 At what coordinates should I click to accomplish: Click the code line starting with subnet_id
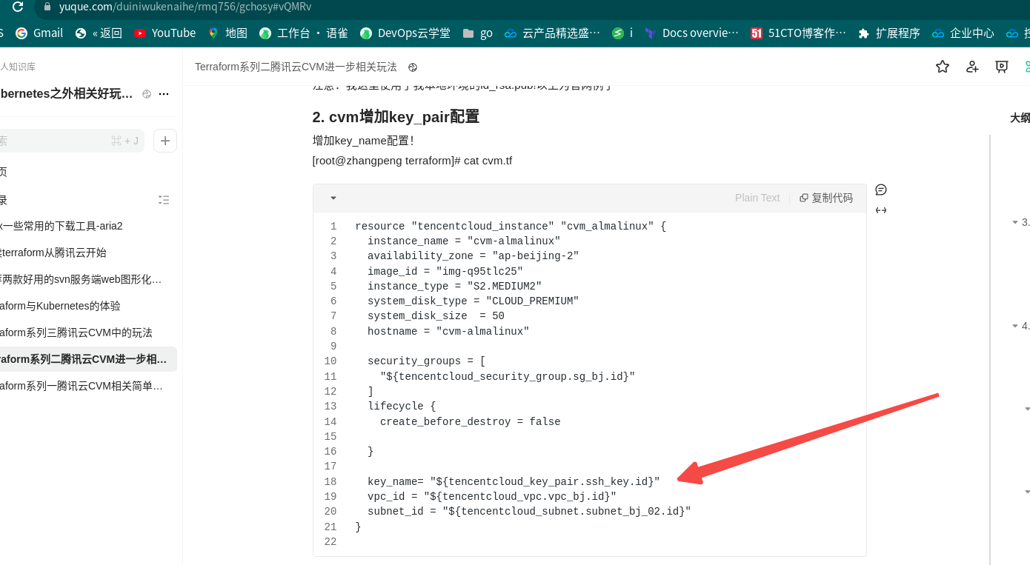point(529,511)
